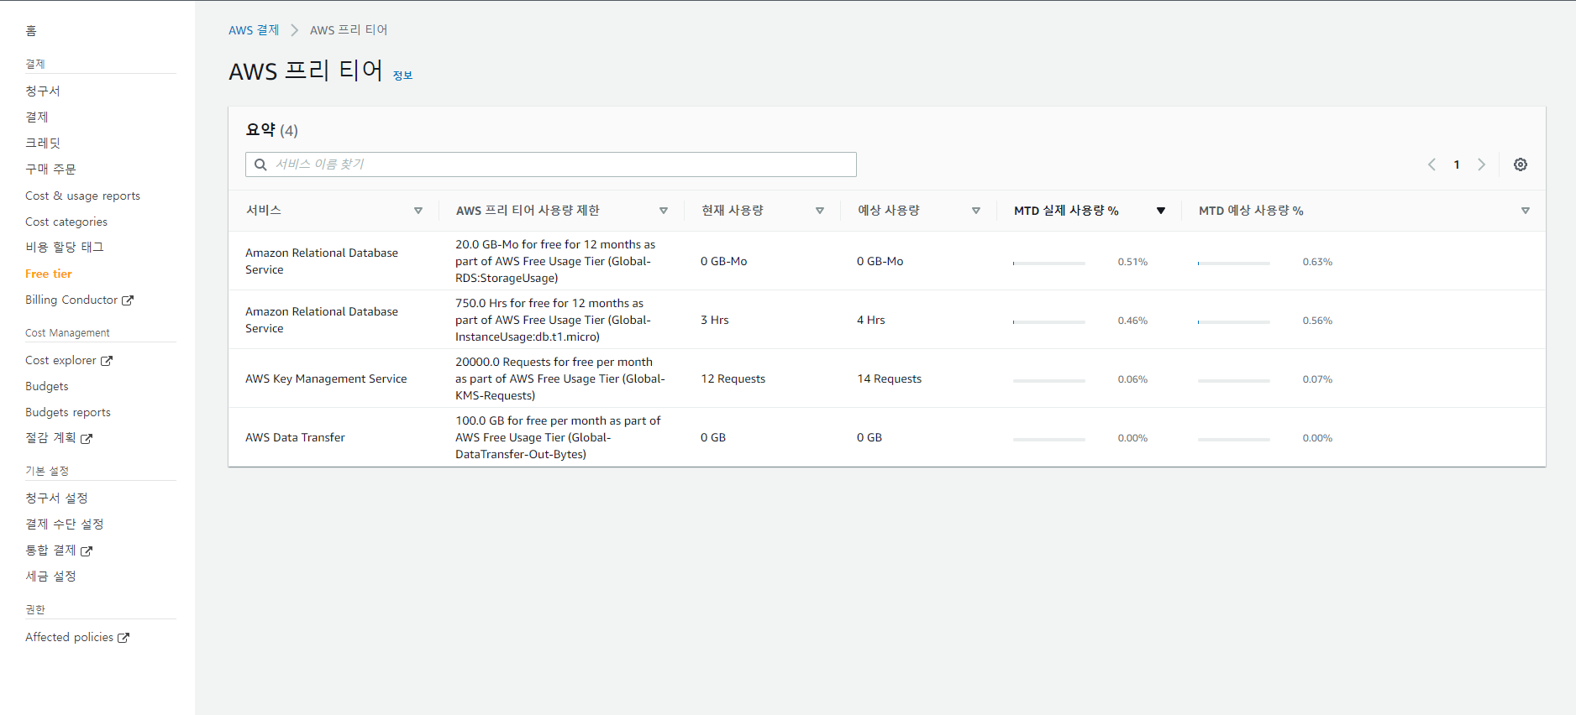1576x715 pixels.
Task: Open 결제 수단 설정 in sidebar
Action: [65, 524]
